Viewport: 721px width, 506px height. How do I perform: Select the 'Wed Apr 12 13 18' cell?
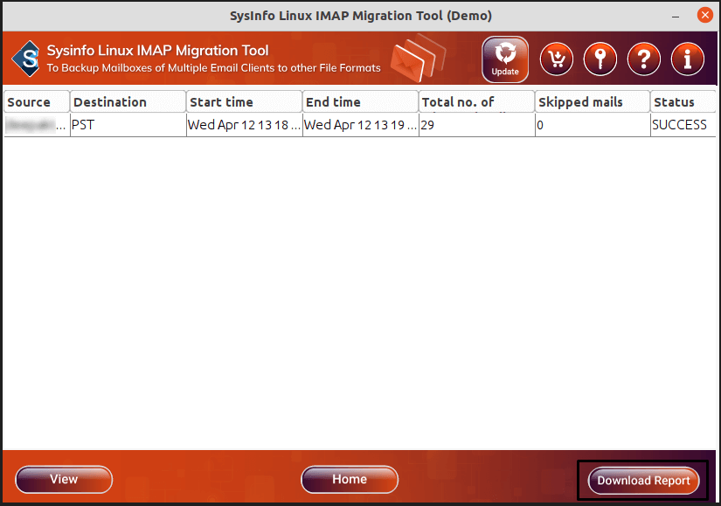click(x=245, y=125)
